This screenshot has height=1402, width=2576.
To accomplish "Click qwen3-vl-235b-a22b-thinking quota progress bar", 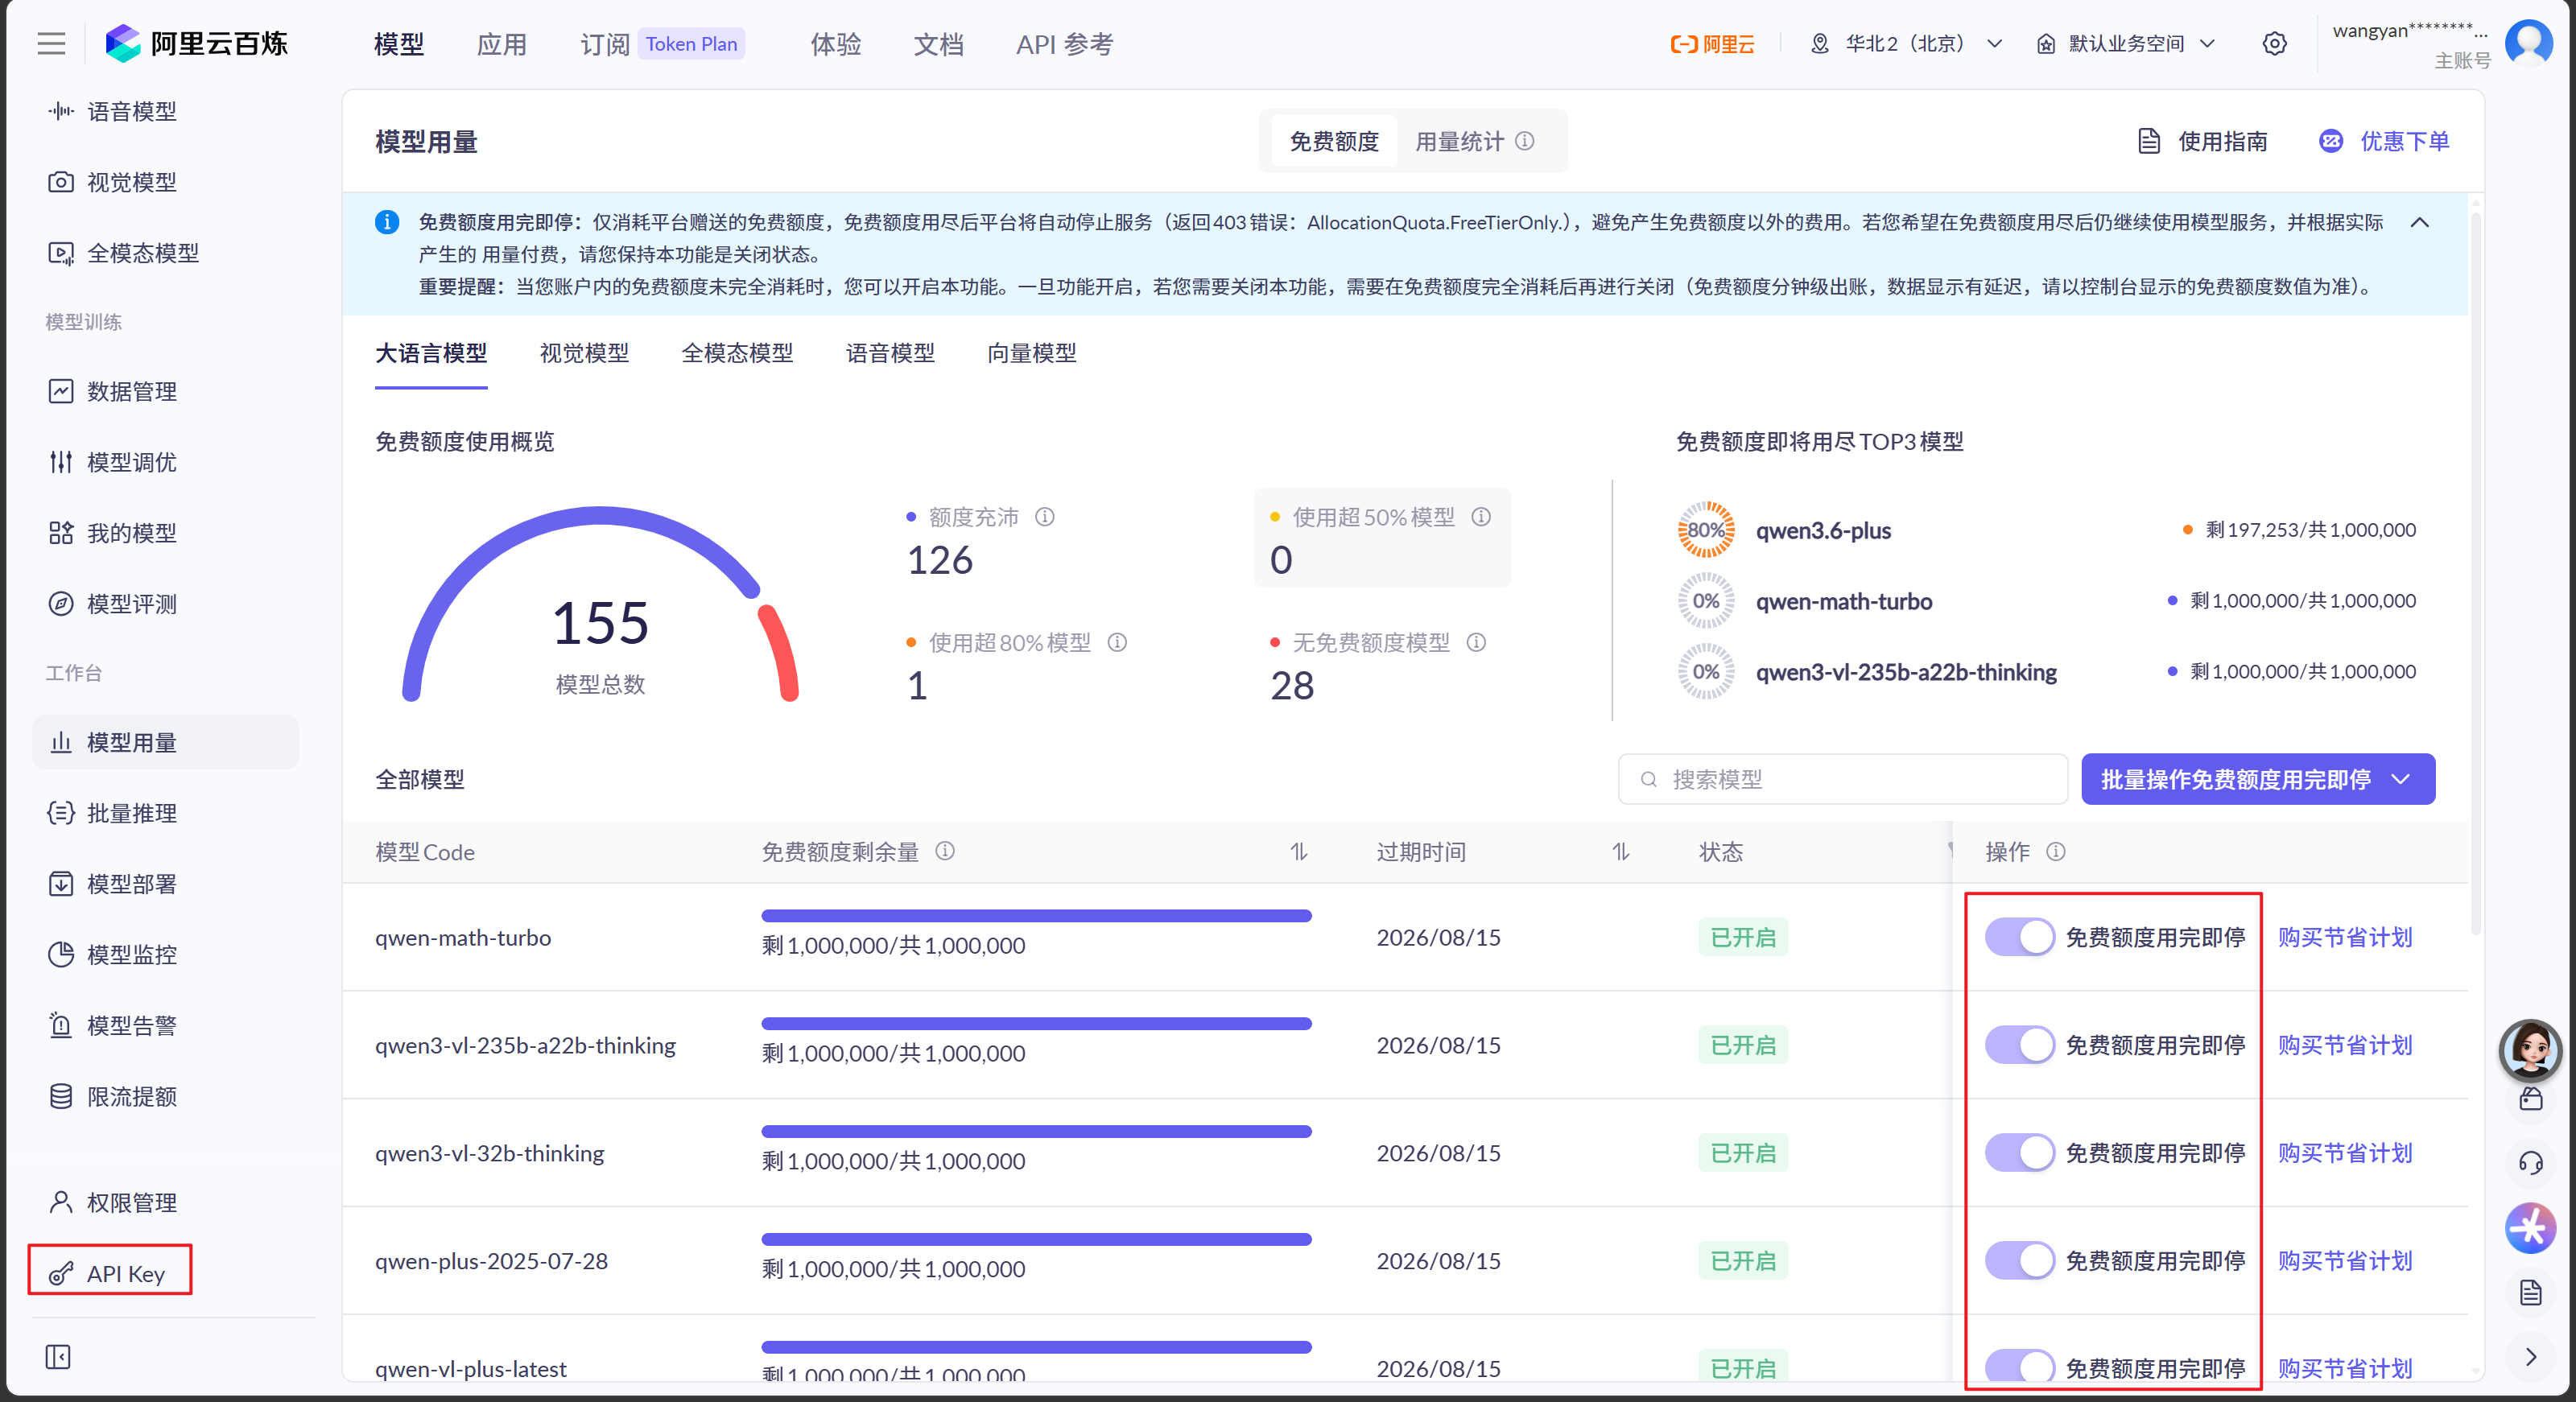I will (x=1036, y=1024).
